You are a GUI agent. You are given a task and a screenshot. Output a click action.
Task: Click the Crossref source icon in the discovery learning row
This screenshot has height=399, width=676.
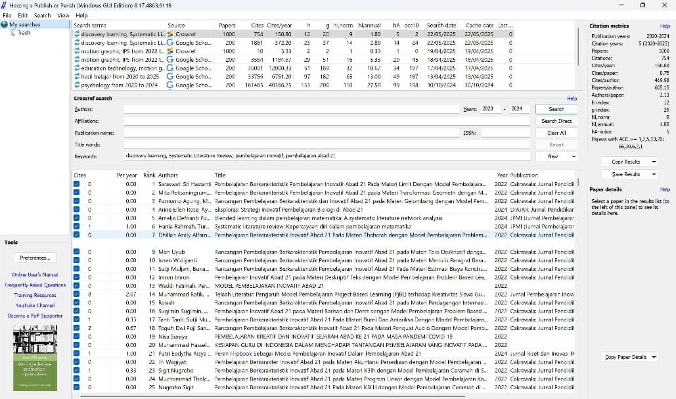click(170, 34)
